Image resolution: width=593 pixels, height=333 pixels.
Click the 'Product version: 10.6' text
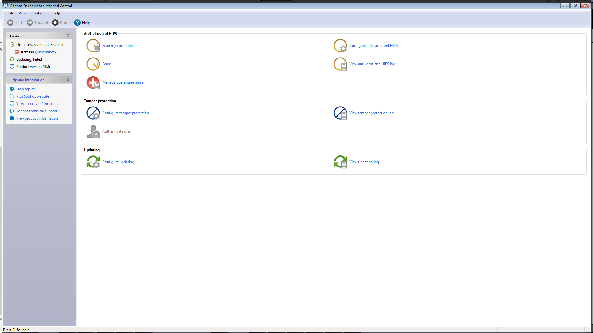point(33,67)
